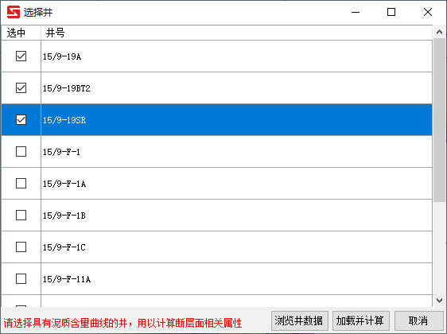Select the checkbox for well 15/9-F-1C

click(21, 247)
